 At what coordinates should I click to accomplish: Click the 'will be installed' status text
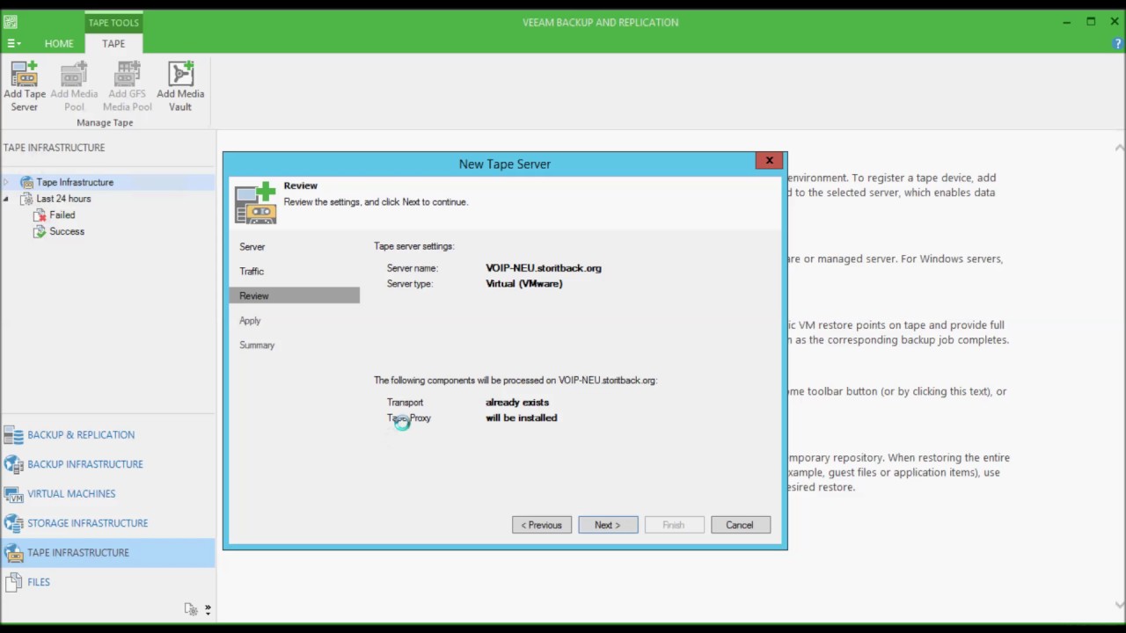pos(522,418)
